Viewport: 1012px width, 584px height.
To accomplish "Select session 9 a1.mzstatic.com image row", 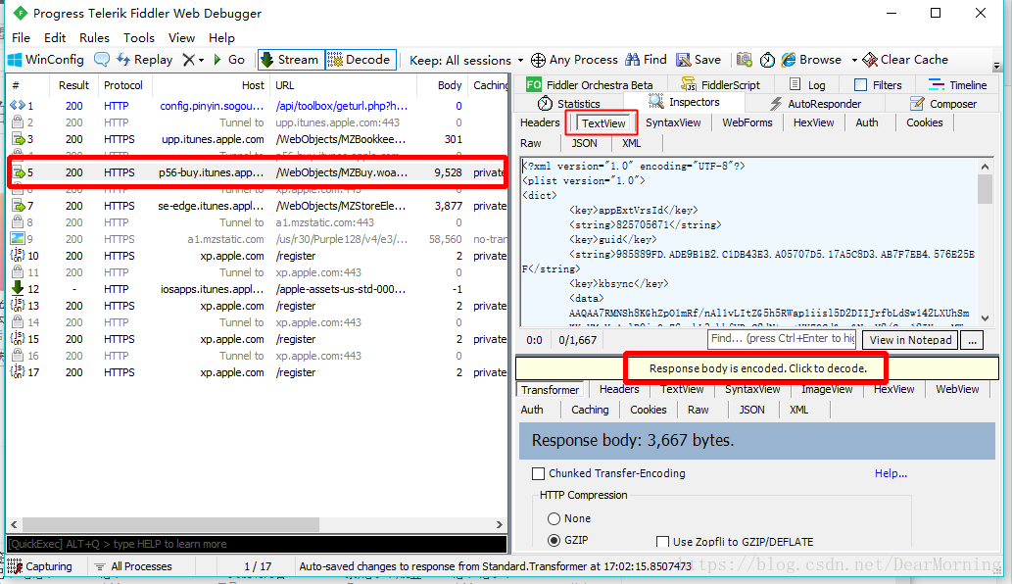I will (258, 239).
